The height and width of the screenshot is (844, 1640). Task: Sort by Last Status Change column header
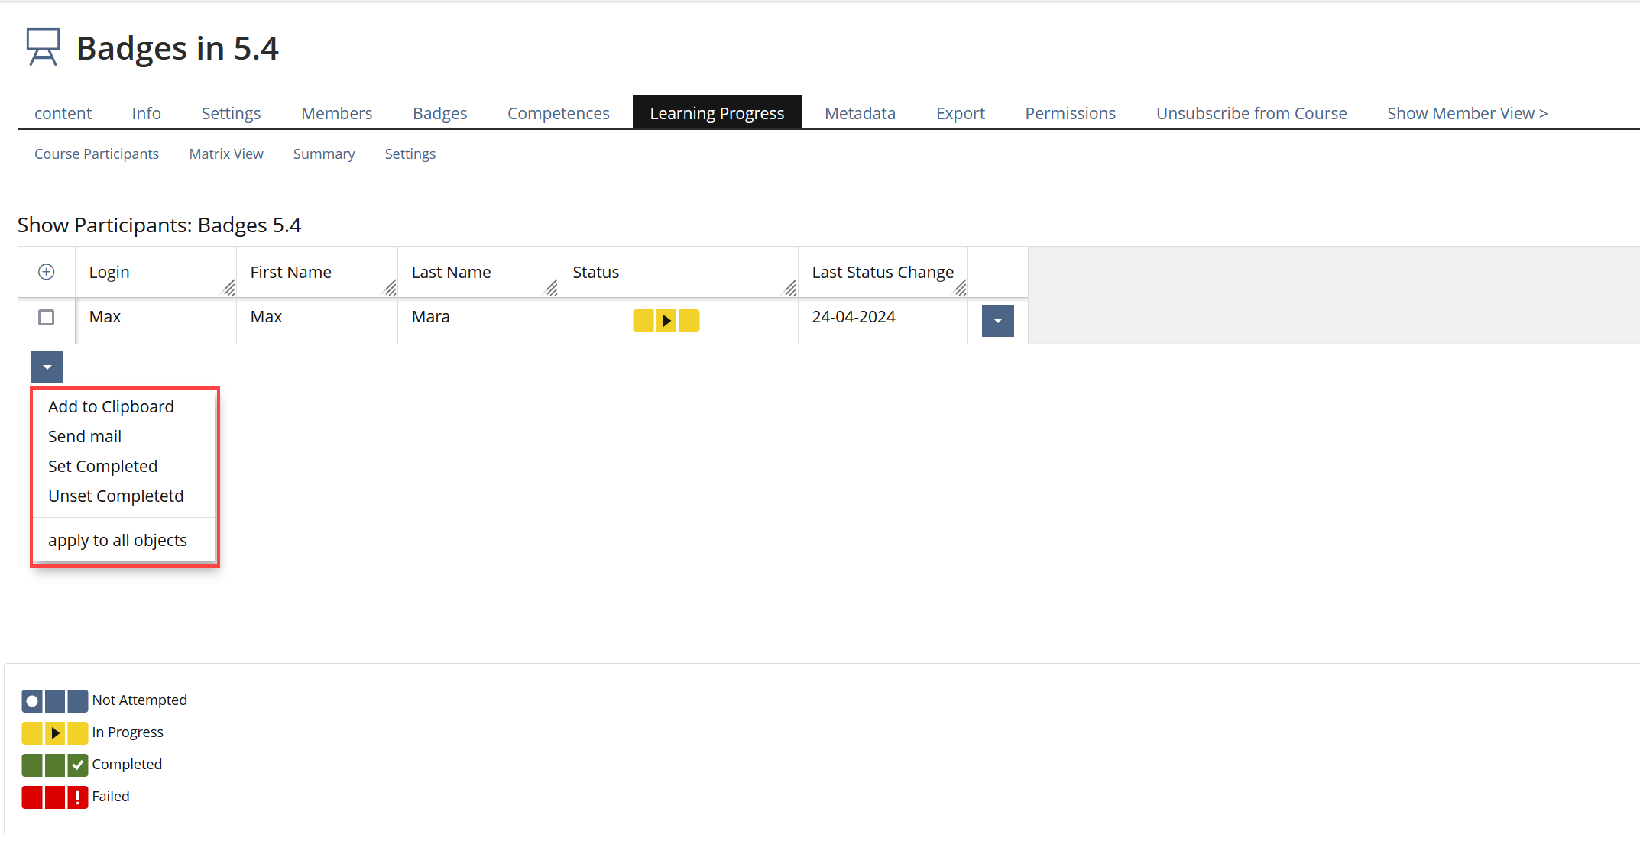point(882,272)
